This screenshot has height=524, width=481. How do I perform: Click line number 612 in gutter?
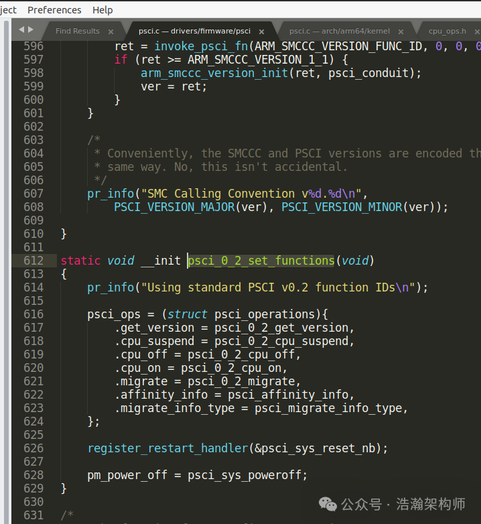pyautogui.click(x=33, y=261)
